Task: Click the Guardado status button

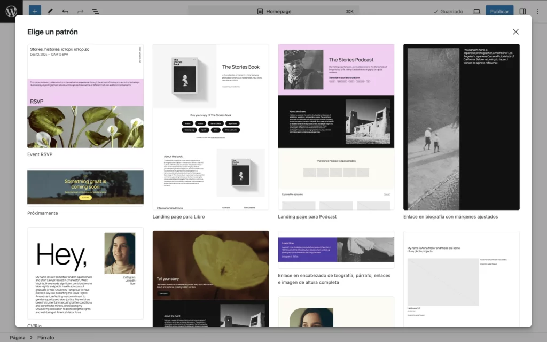Action: (448, 11)
